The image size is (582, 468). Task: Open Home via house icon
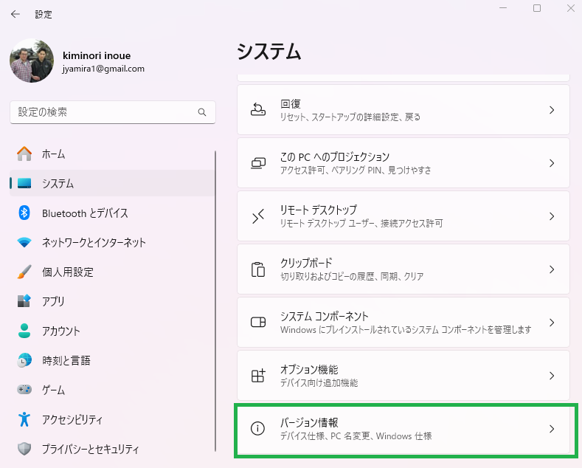[x=24, y=154]
